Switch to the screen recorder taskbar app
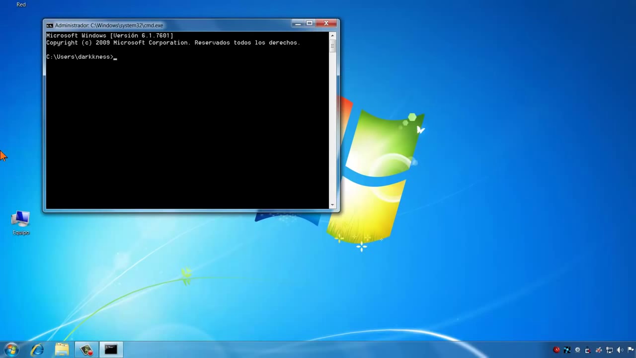 coord(86,350)
